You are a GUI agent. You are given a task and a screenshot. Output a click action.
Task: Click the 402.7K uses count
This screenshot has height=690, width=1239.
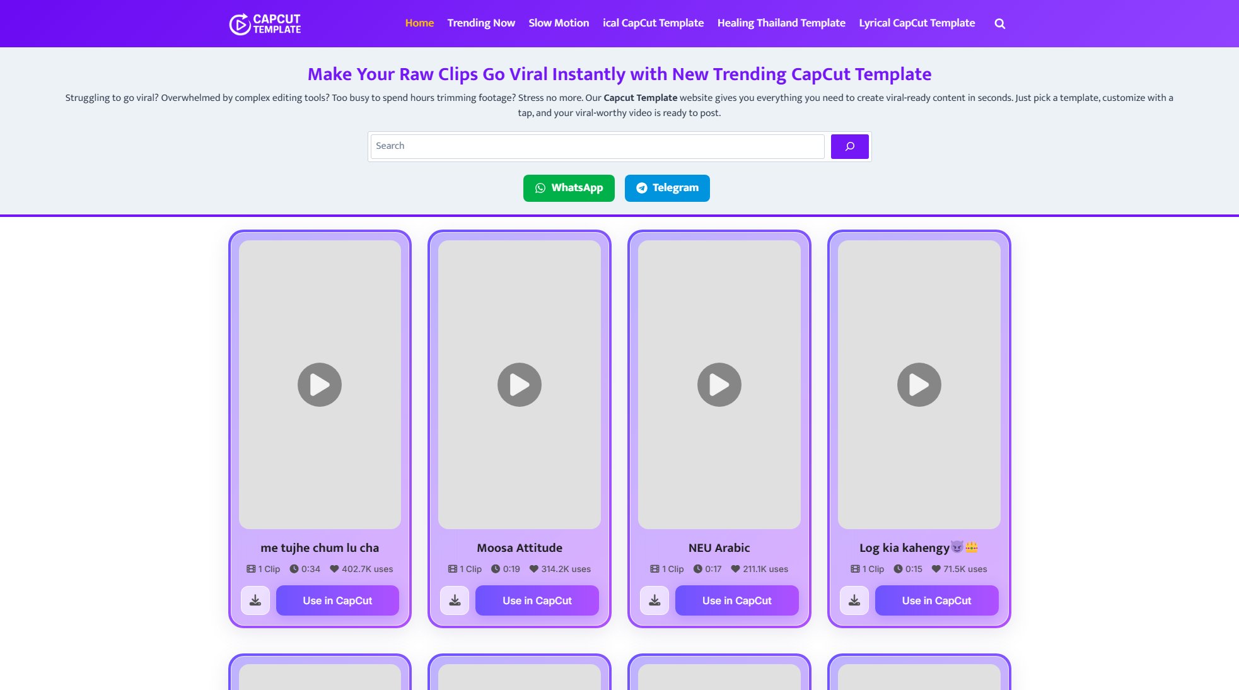click(x=362, y=569)
